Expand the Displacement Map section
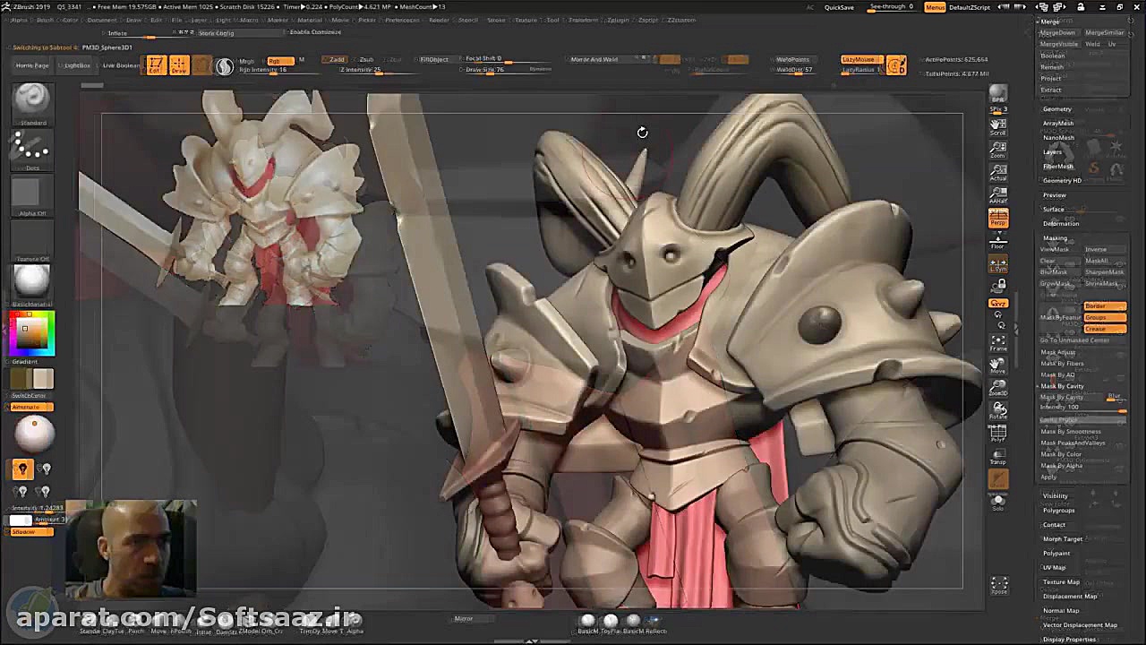 pyautogui.click(x=1071, y=595)
